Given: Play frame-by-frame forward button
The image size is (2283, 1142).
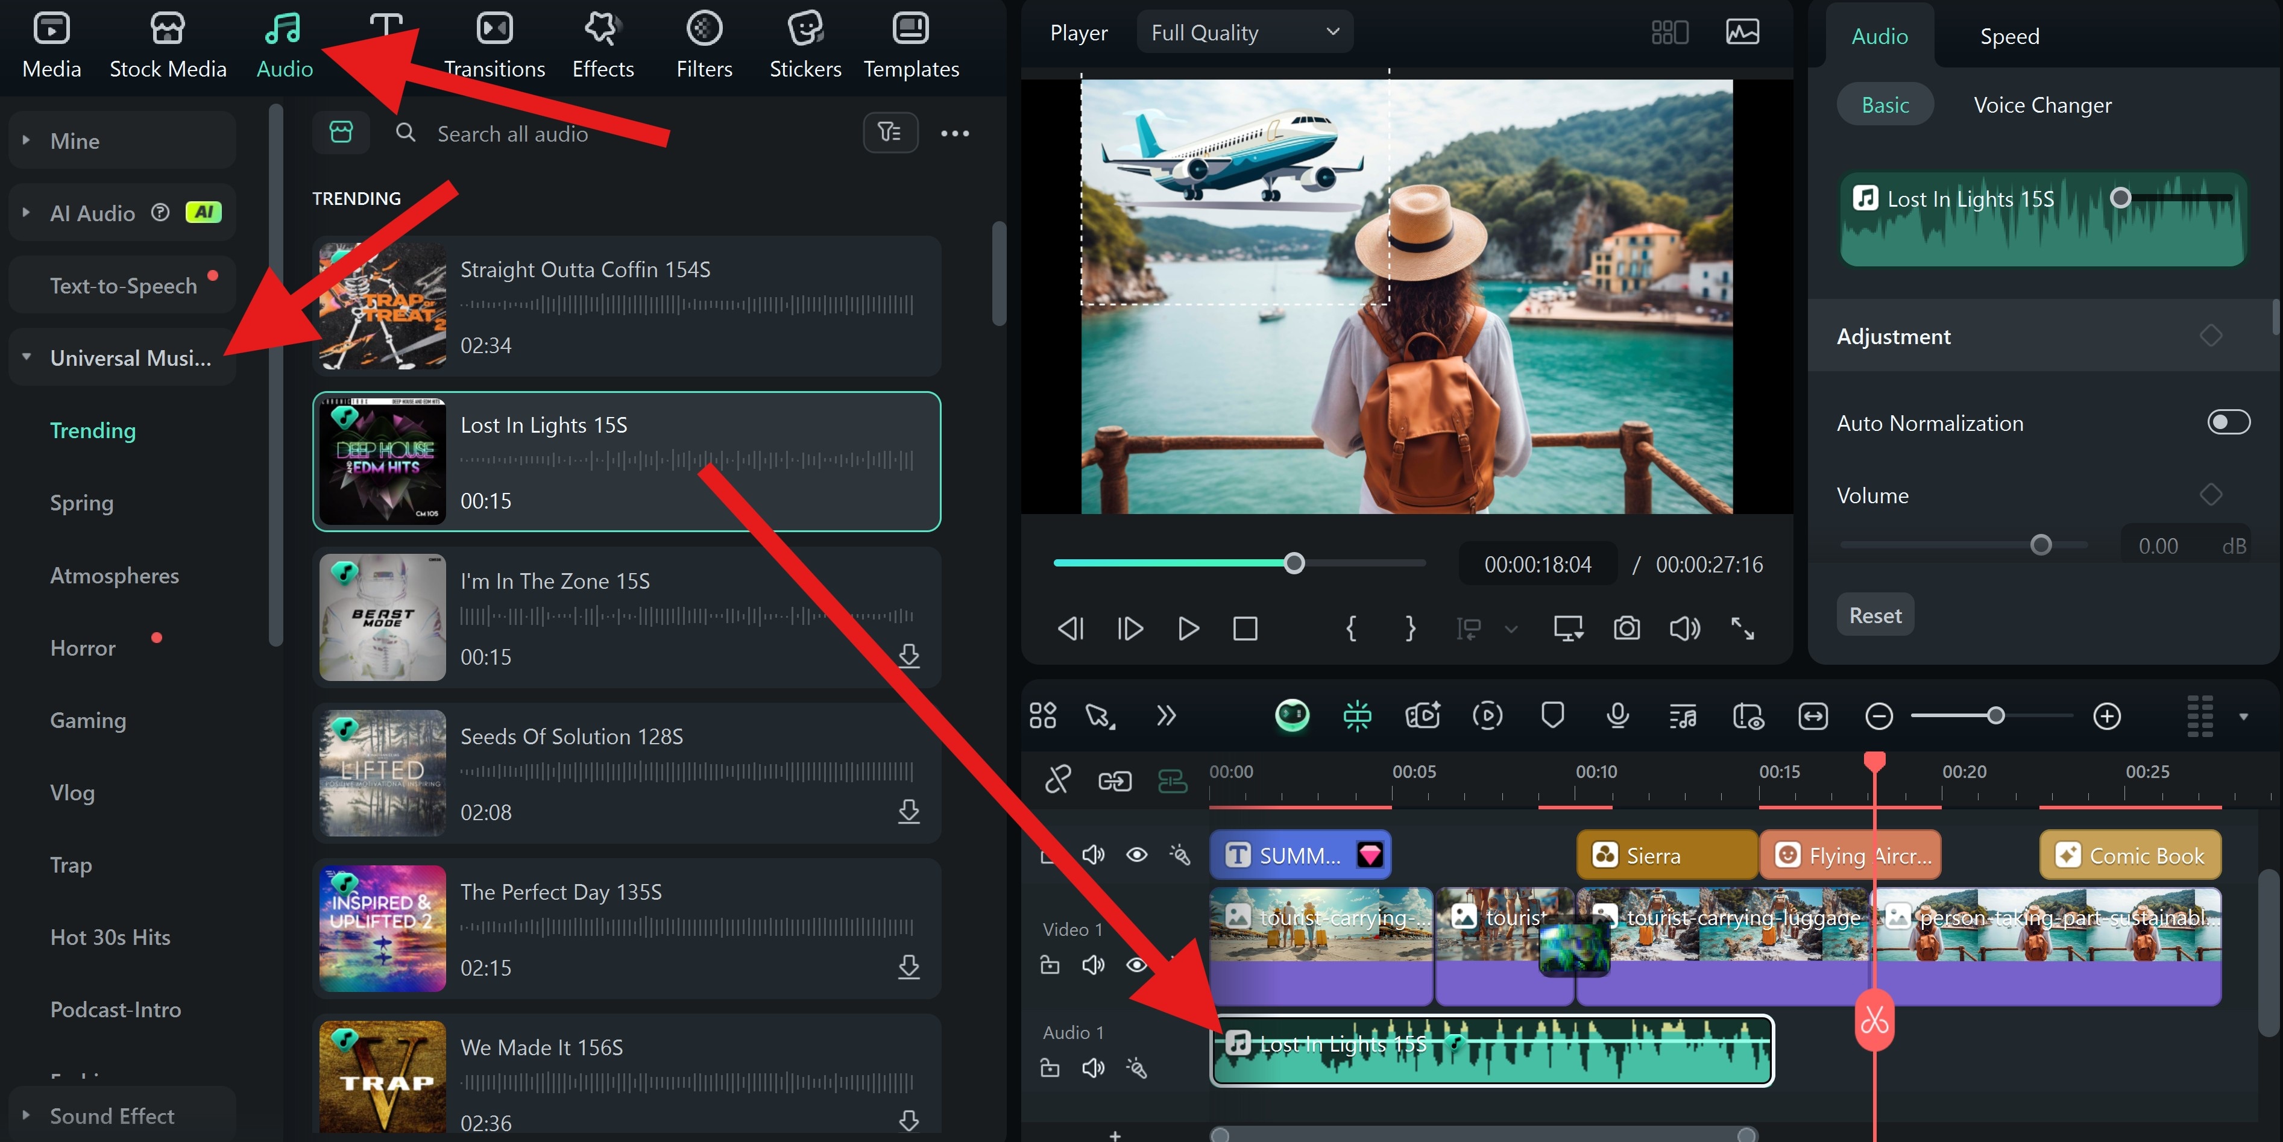Looking at the screenshot, I should (x=1129, y=629).
